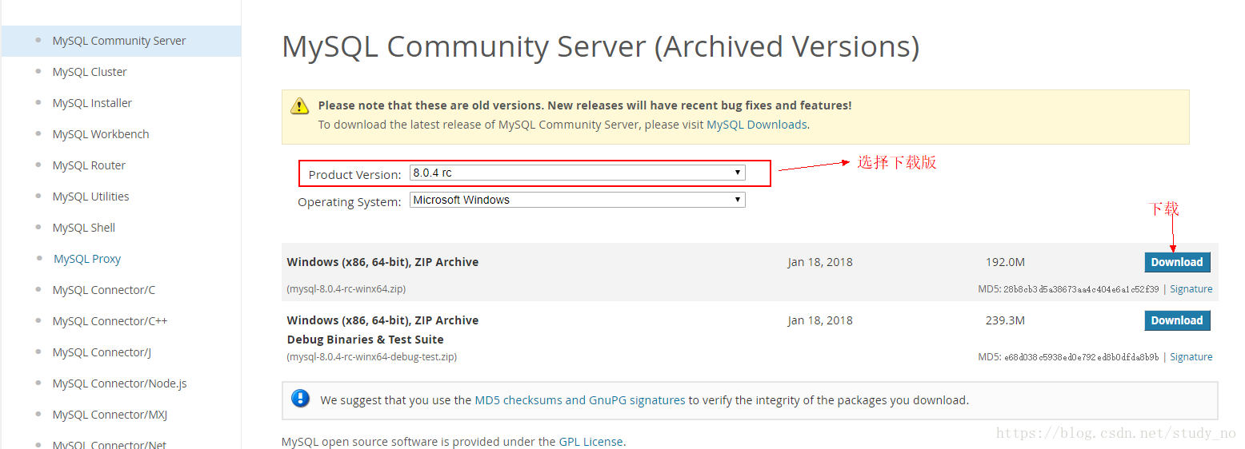The height and width of the screenshot is (449, 1245).
Task: Open MySQL Router sidebar link
Action: pos(89,165)
